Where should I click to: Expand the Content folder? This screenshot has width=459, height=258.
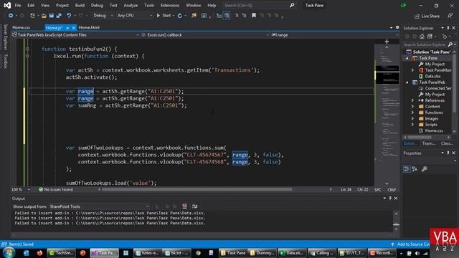(413, 107)
